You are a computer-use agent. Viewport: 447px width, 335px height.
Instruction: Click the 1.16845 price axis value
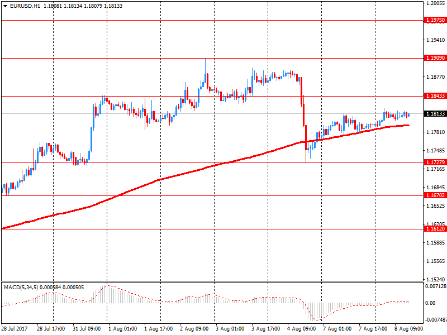coord(436,188)
